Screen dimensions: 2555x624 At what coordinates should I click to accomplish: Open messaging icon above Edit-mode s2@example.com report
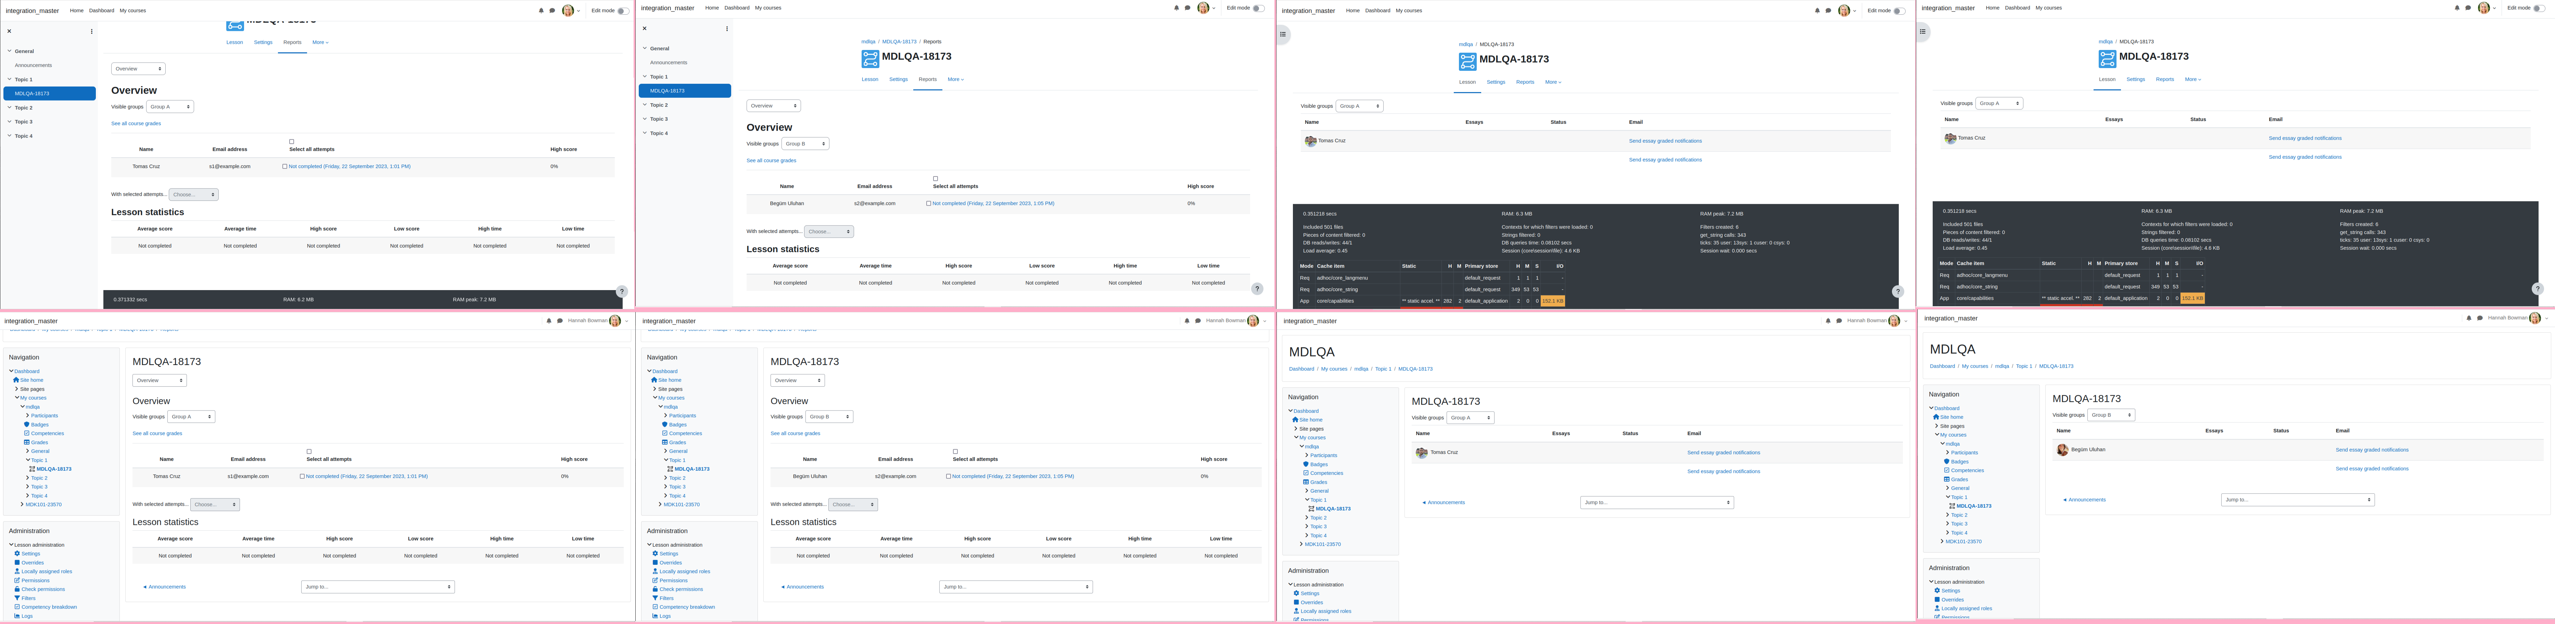coord(1187,8)
